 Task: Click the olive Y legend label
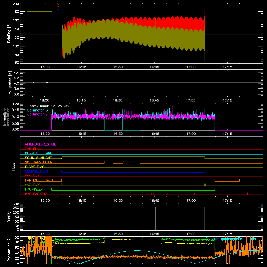tap(58, 10)
